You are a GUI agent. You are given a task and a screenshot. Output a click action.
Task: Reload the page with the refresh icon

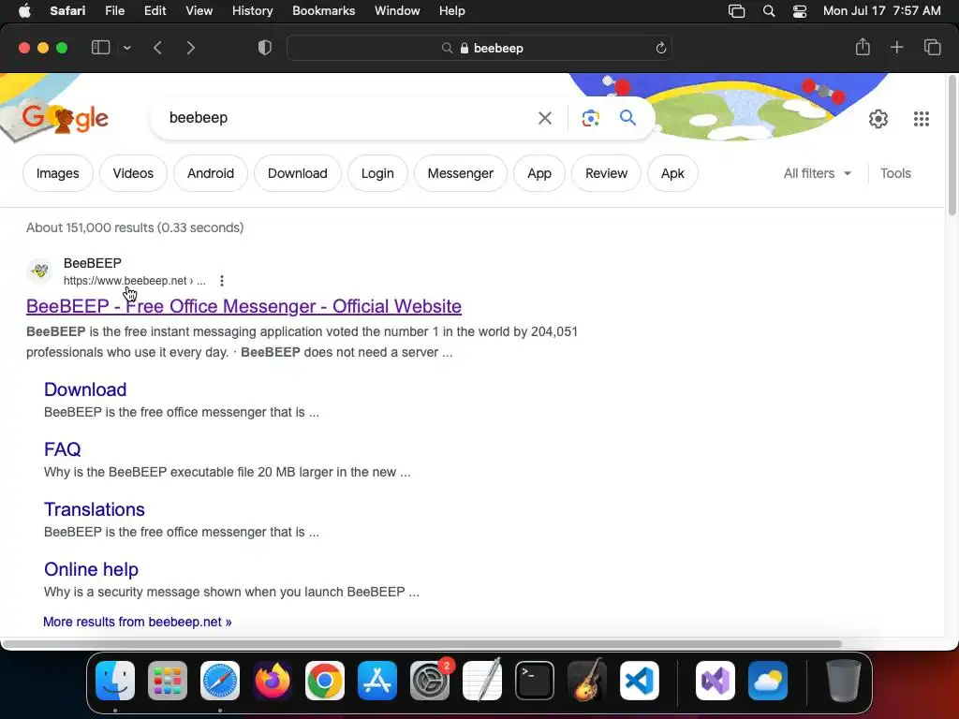(660, 49)
